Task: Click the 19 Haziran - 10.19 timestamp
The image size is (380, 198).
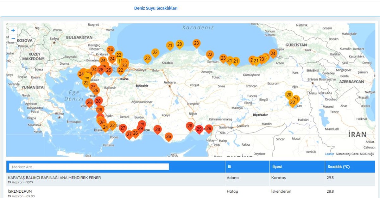Action: 21,182
